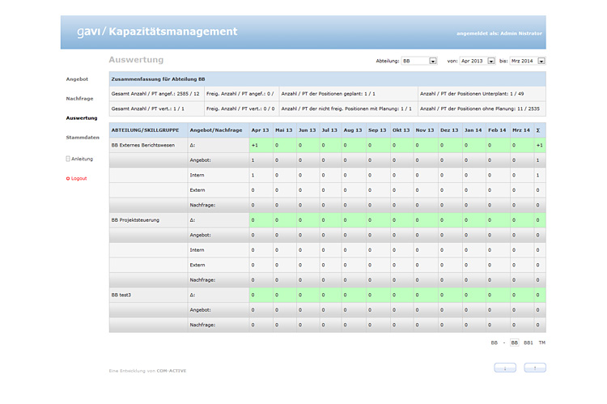Screen dimensions: 607x404
Task: Click the Σ sum column header
Action: point(538,130)
